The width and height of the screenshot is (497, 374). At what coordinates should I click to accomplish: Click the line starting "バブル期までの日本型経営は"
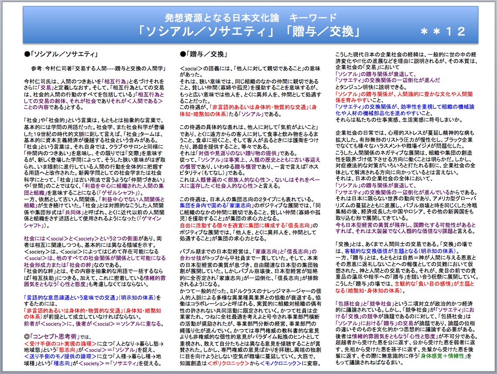(x=248, y=251)
